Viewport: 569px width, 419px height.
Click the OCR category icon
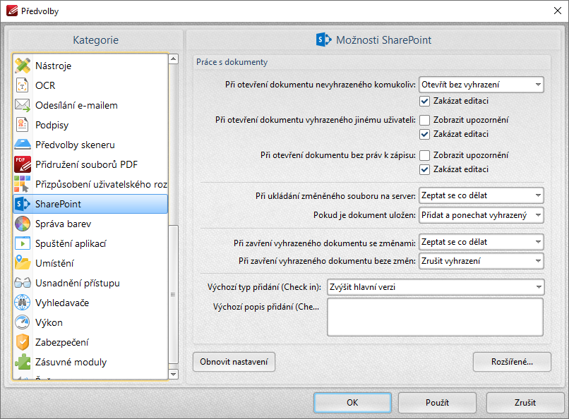[23, 85]
